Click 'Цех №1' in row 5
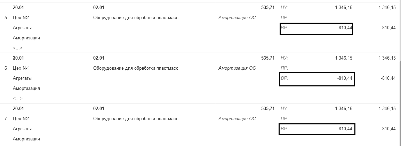 22,17
